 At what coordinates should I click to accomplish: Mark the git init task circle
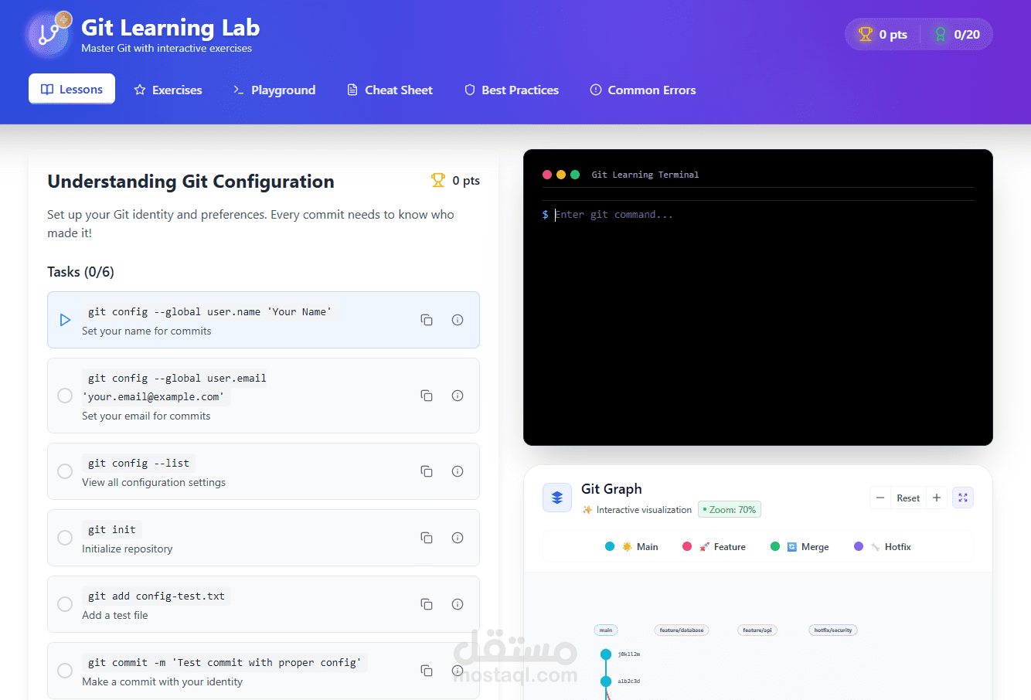pyautogui.click(x=65, y=538)
